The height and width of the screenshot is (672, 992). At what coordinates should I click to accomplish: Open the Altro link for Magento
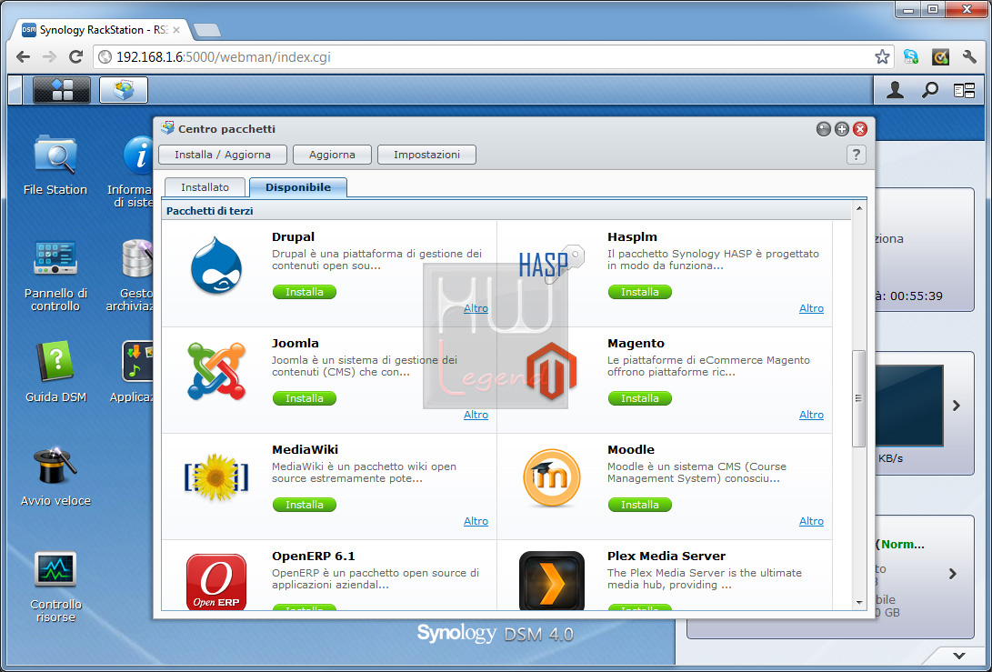click(x=811, y=415)
